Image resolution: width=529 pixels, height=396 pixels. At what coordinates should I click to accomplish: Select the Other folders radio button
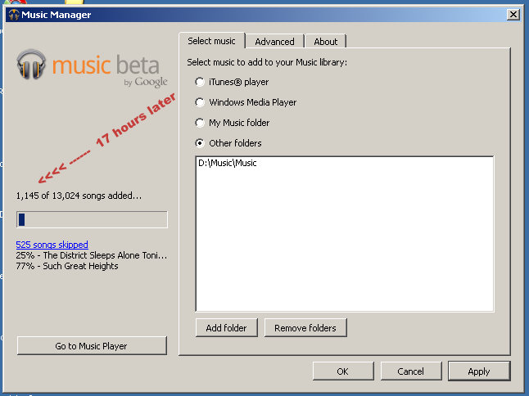(x=200, y=143)
